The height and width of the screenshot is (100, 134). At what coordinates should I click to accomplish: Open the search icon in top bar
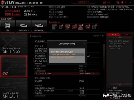pyautogui.click(x=118, y=3)
